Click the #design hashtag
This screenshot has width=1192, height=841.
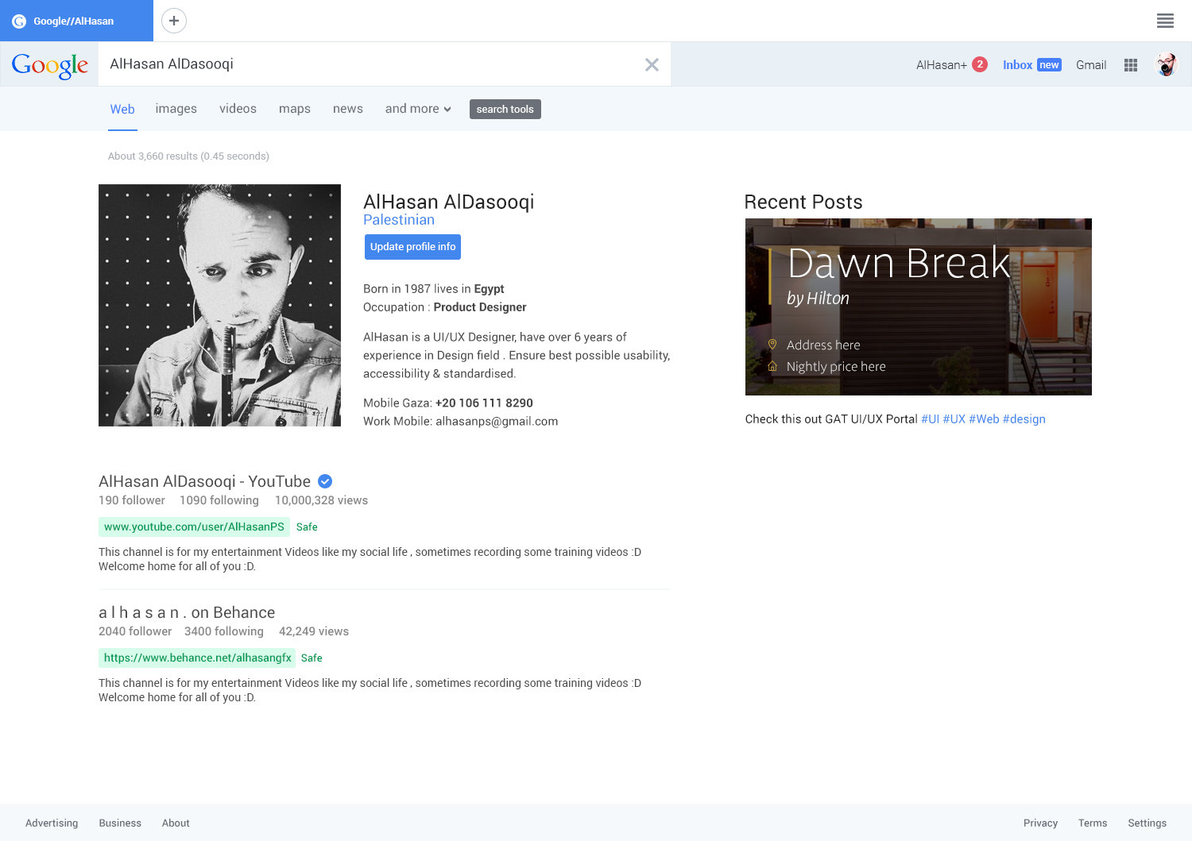tap(1024, 419)
